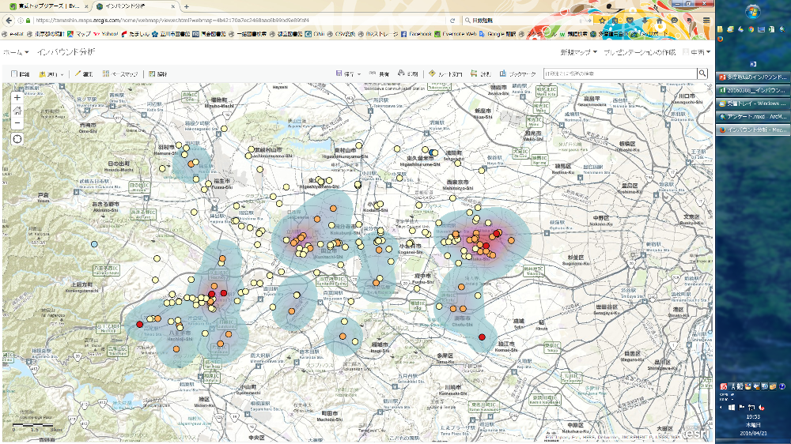Click the Share (共有) button
Viewport: 791px width, 444px height.
(x=379, y=73)
